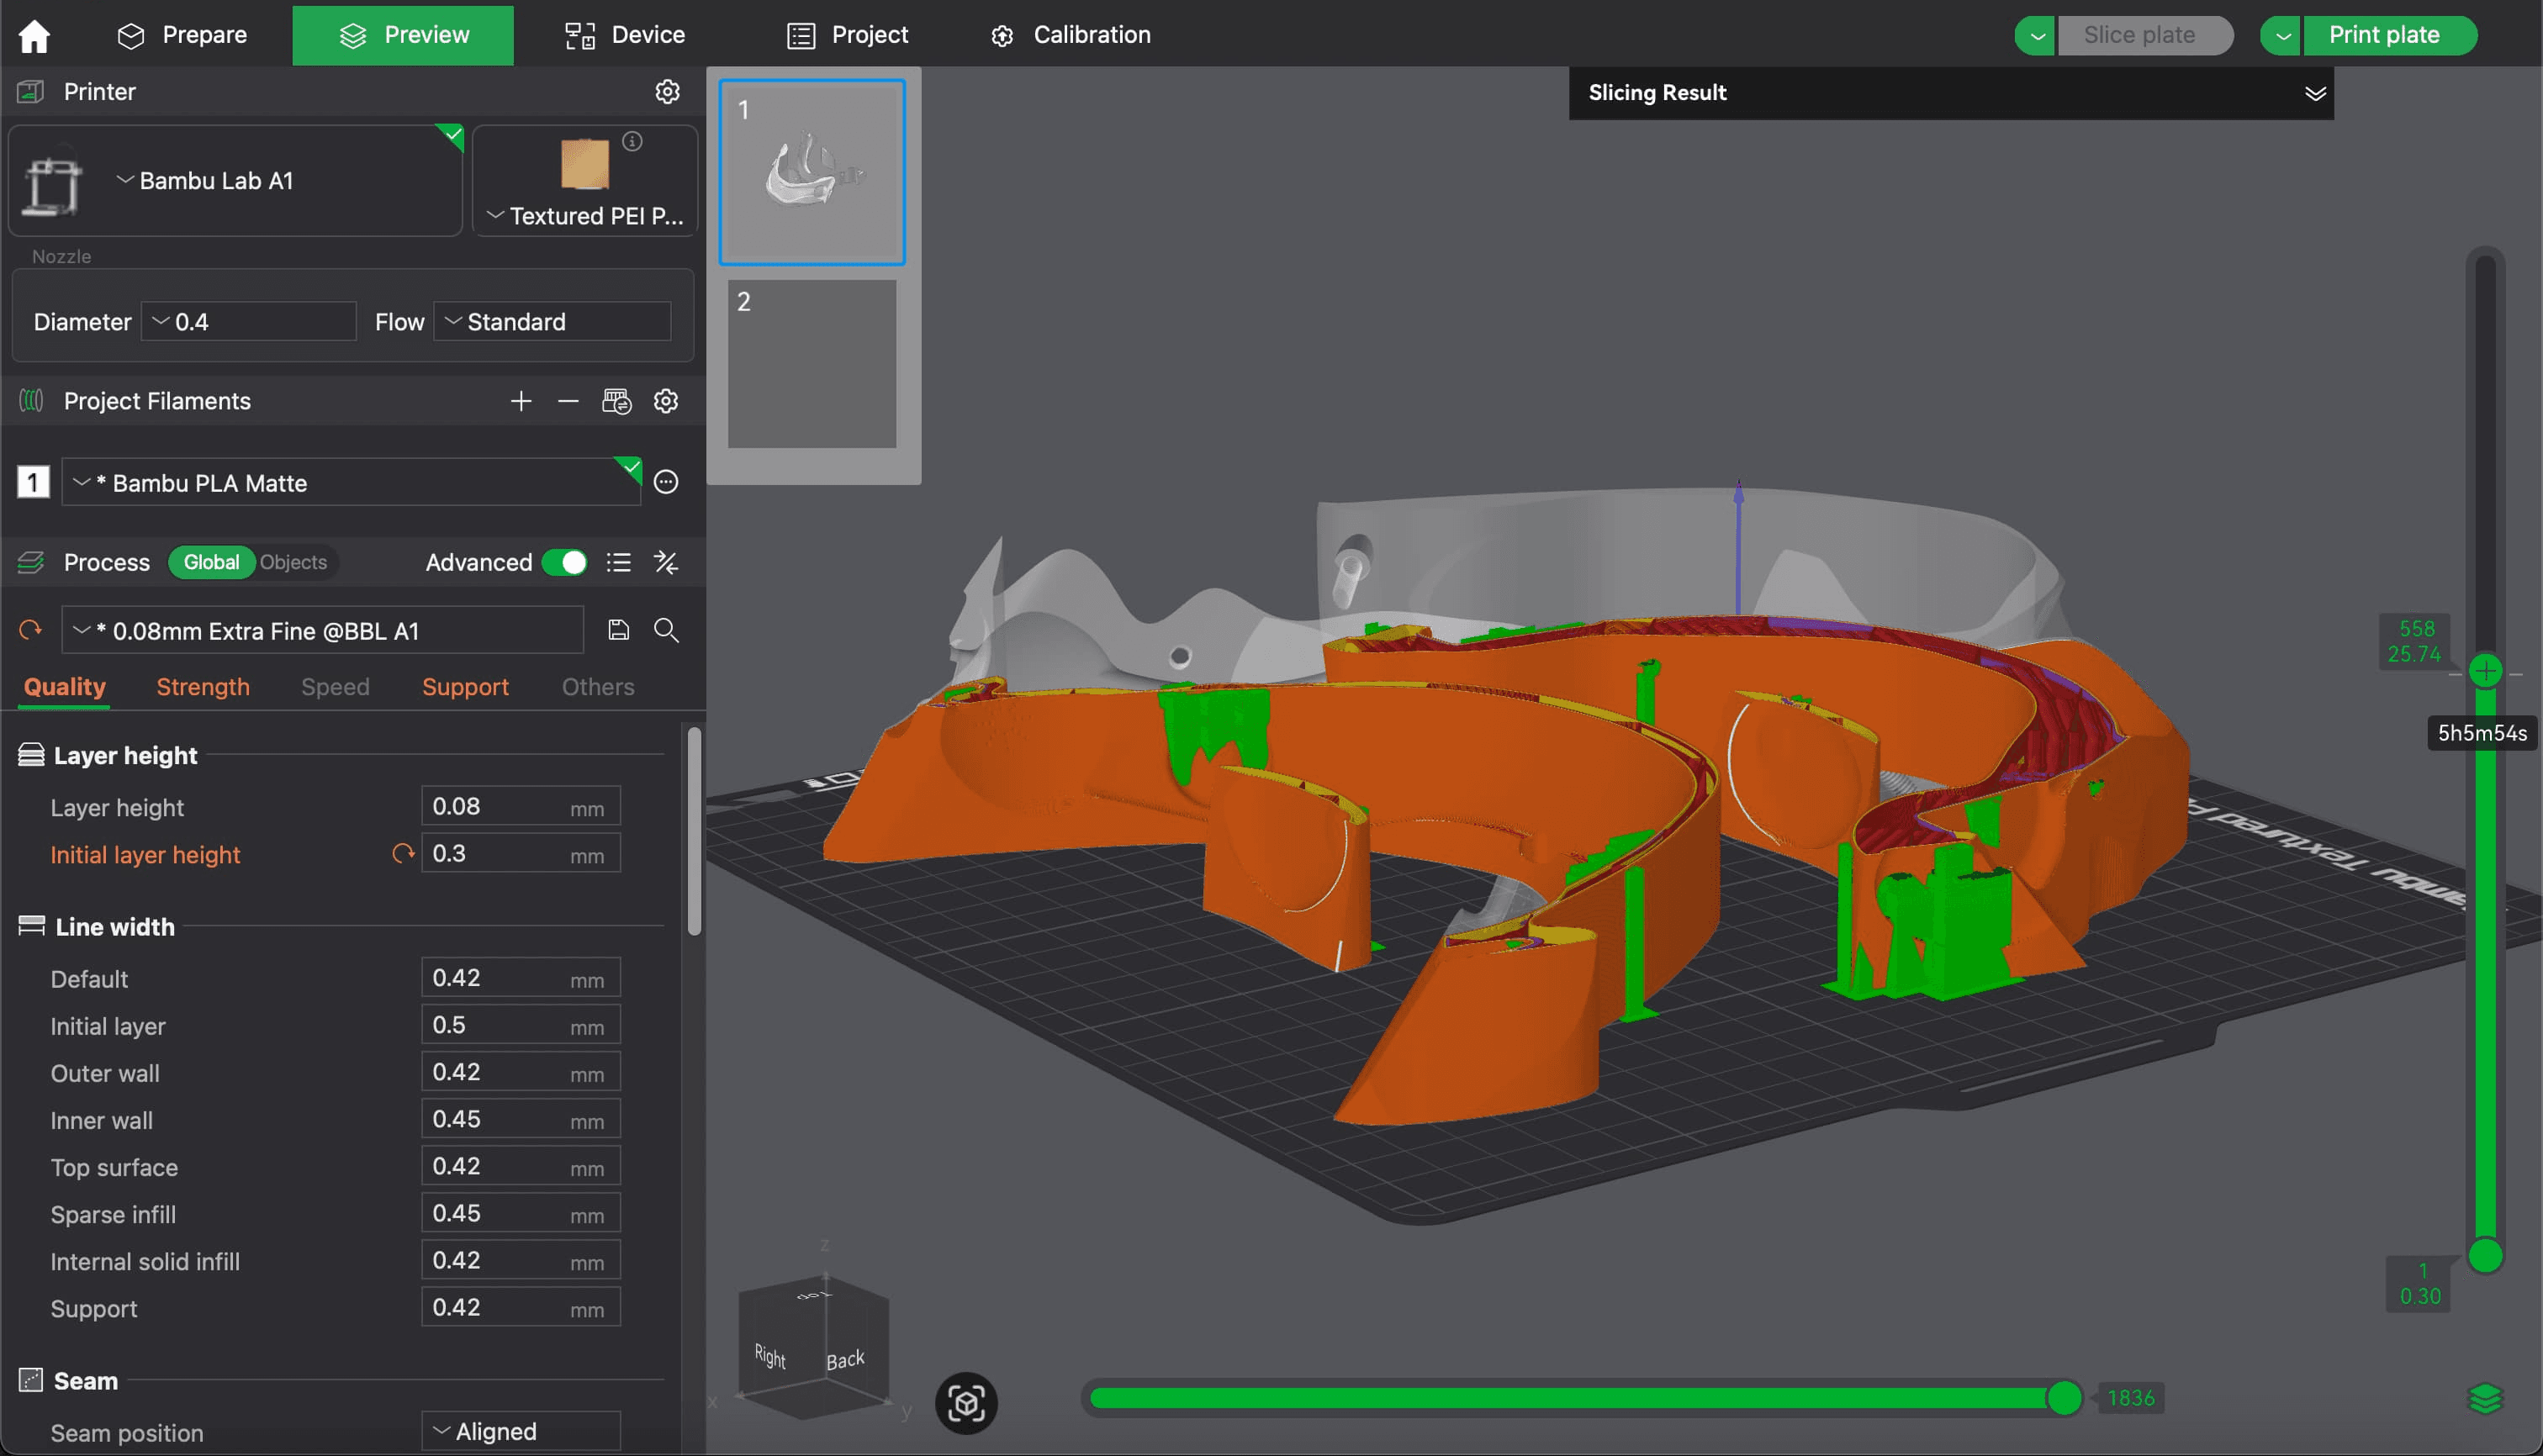The width and height of the screenshot is (2543, 1456).
Task: Expand the Slicing Result panel
Action: [x=2315, y=93]
